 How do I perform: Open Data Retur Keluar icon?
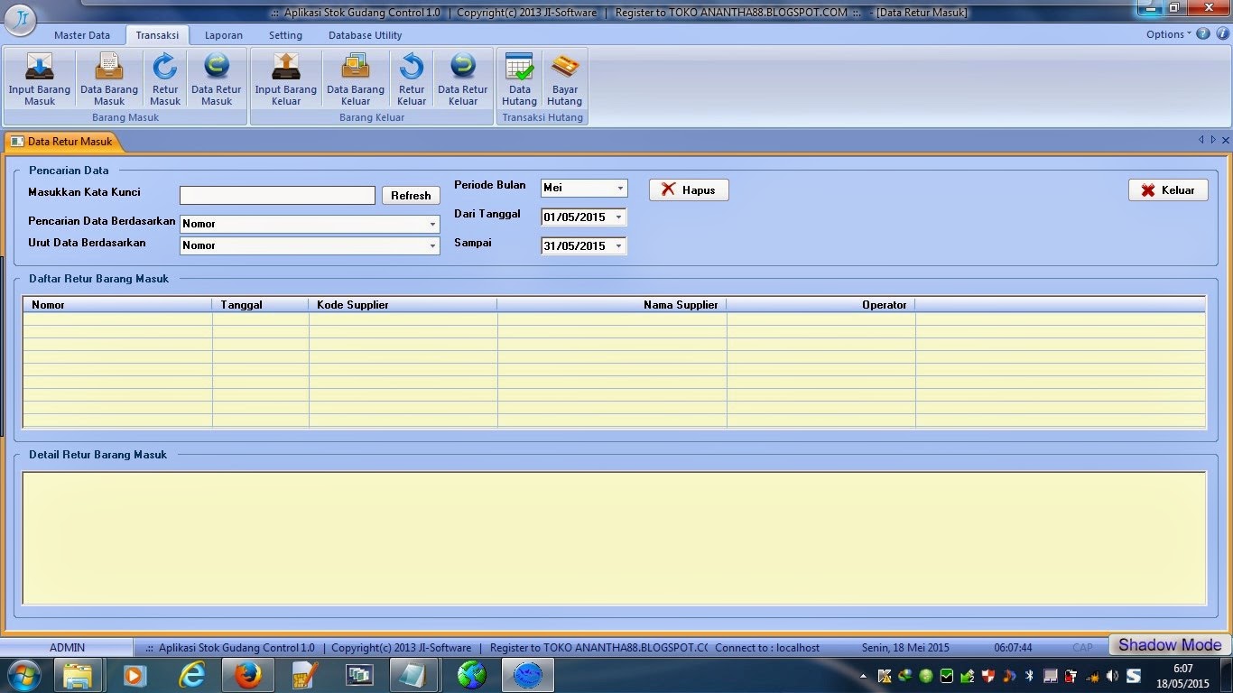(x=463, y=79)
